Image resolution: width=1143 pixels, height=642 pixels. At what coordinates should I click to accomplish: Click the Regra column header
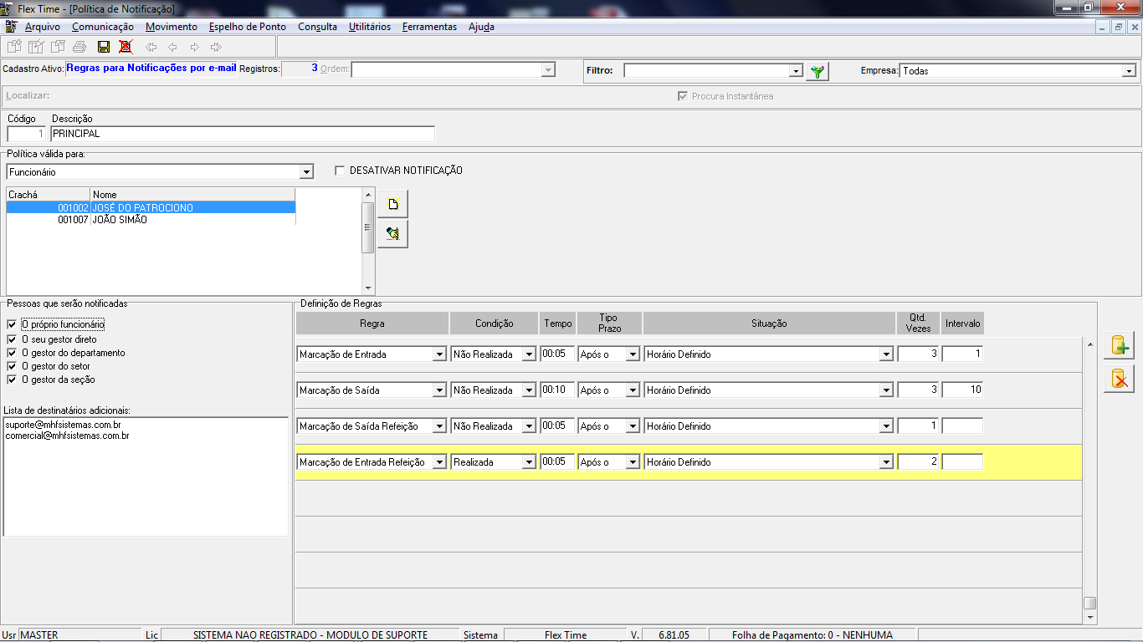[x=372, y=324]
